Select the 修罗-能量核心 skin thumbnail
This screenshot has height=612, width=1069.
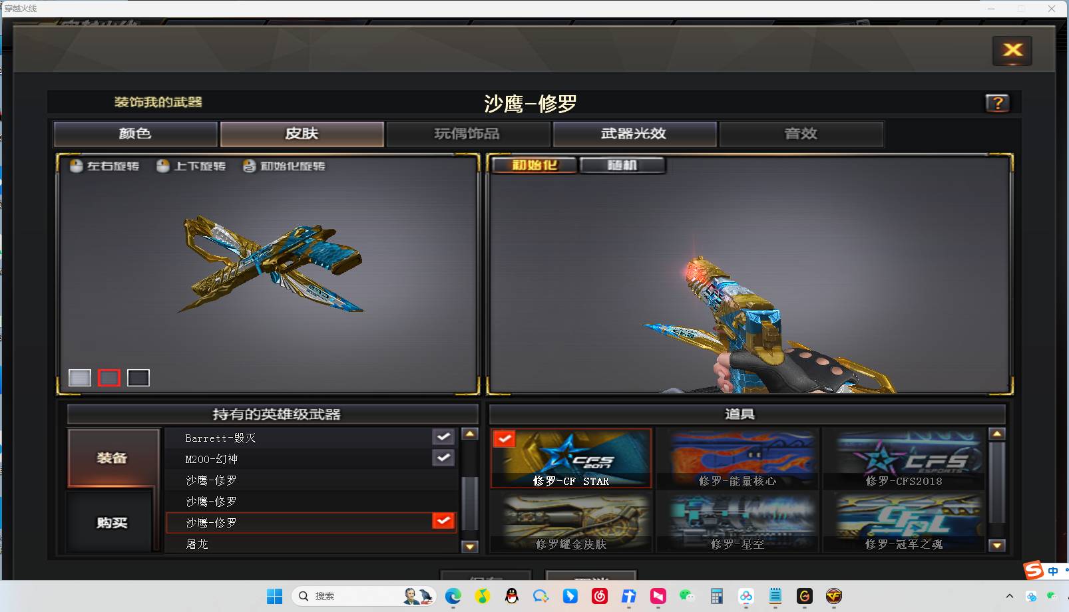(738, 458)
